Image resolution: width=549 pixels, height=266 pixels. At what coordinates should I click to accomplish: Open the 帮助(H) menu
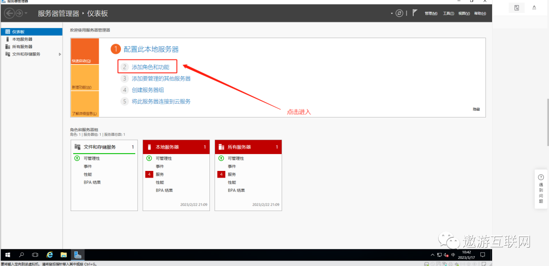coord(480,13)
